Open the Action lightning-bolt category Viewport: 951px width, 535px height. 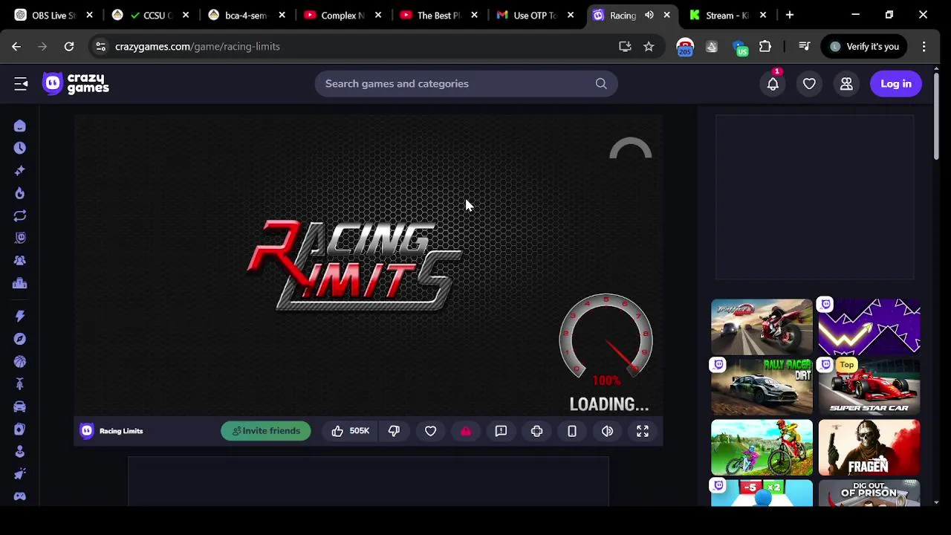point(20,317)
